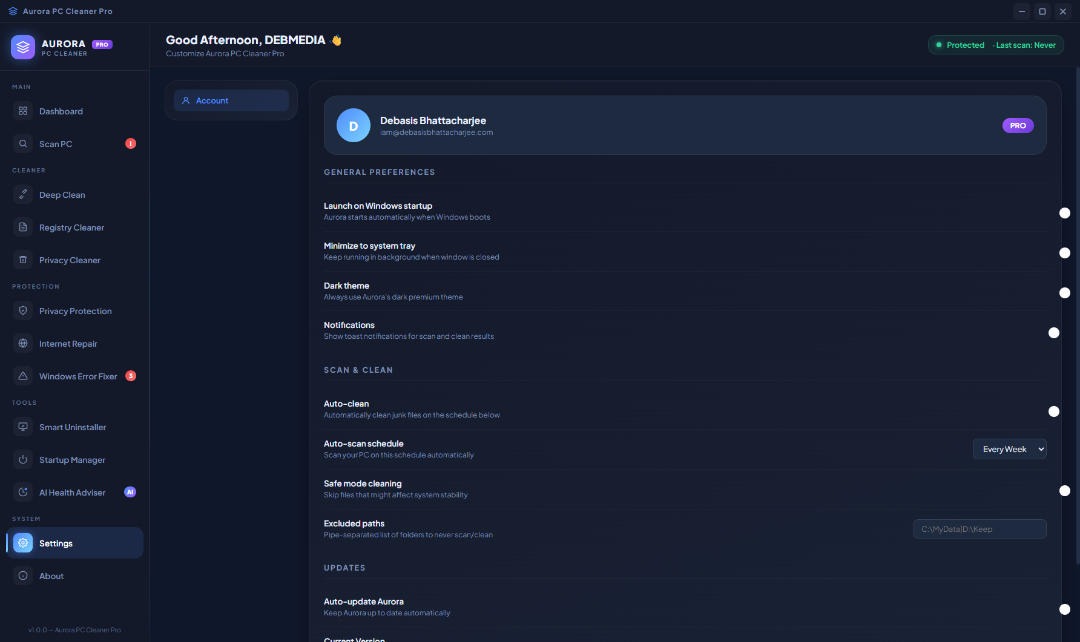Click the version text v1.0.0 in sidebar

(74, 630)
